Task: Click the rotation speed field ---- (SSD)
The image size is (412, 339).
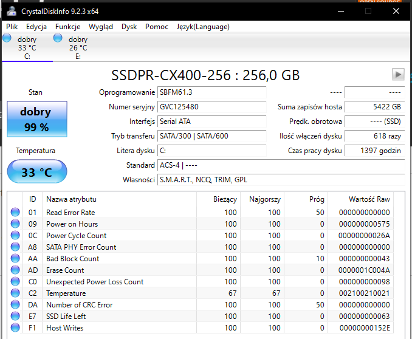Action: pos(375,122)
